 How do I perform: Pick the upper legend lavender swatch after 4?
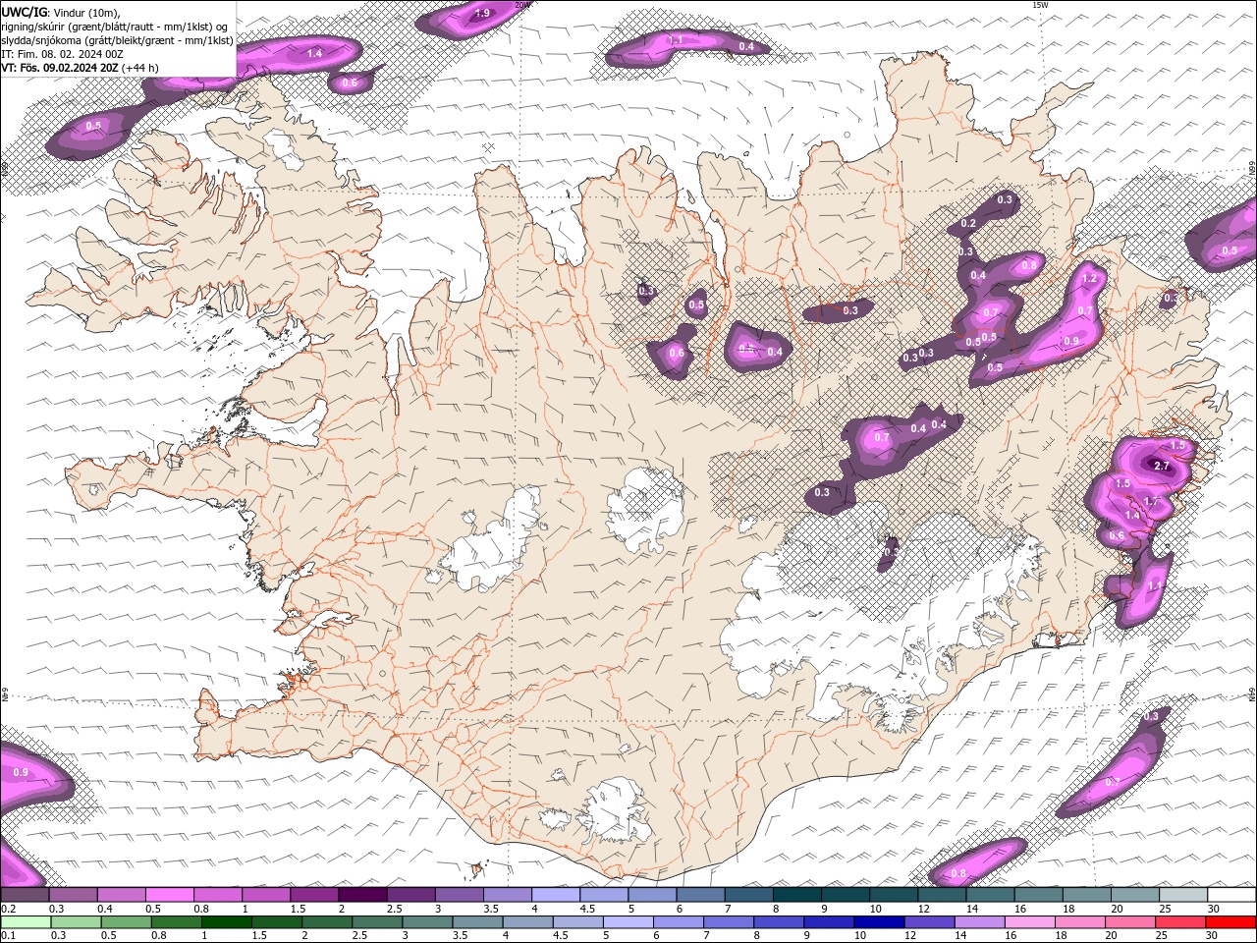[x=556, y=895]
